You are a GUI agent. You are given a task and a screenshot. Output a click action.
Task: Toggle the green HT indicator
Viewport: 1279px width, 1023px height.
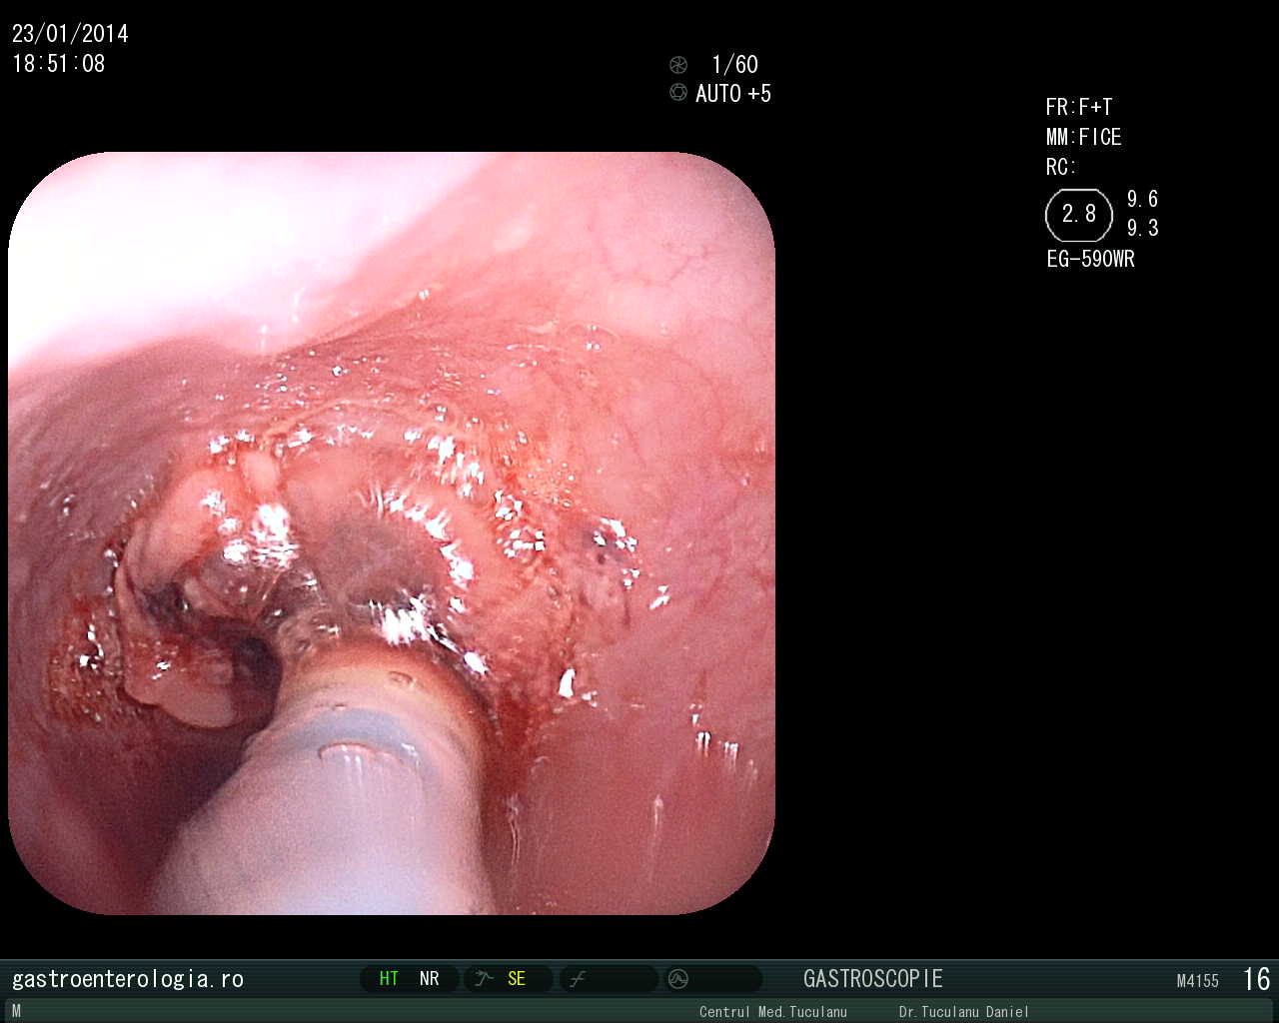tap(389, 979)
